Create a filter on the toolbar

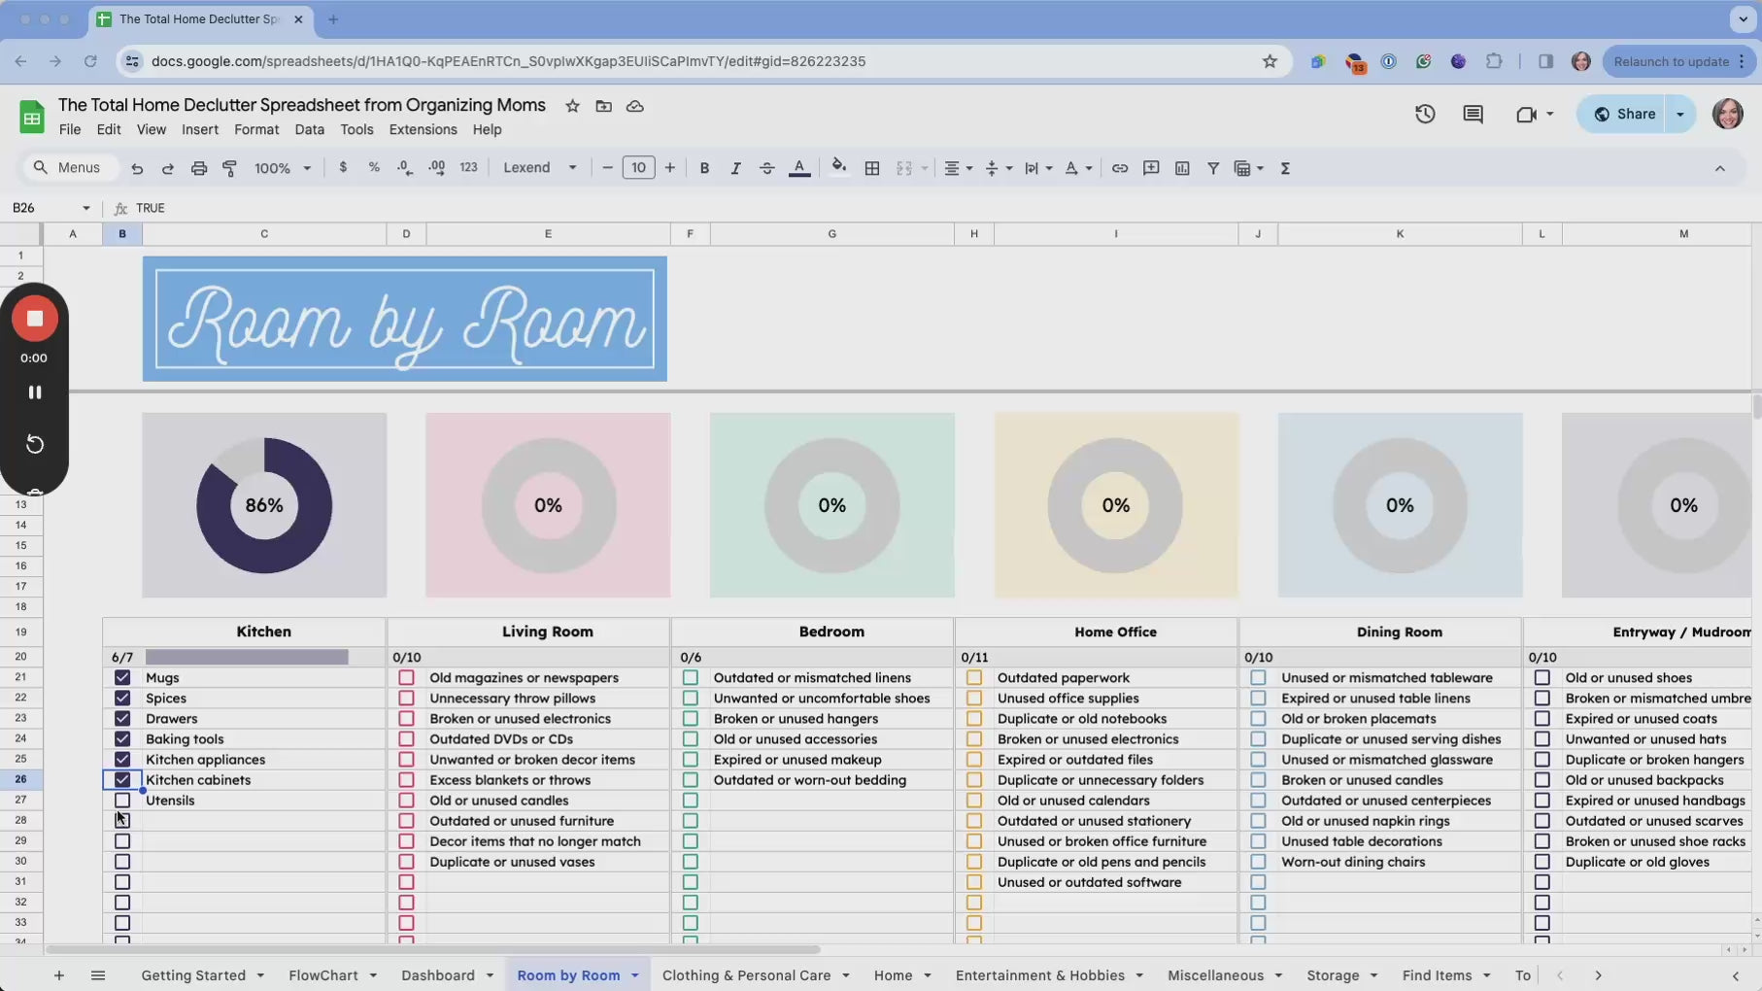[x=1213, y=168]
